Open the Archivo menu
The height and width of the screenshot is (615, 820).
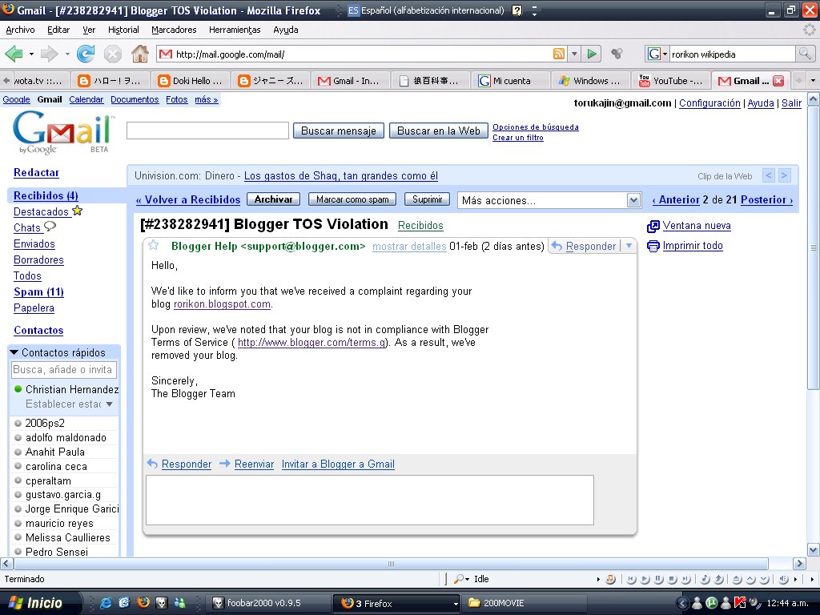tap(20, 30)
